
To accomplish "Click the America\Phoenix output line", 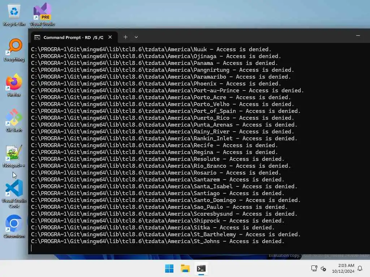I will point(156,84).
